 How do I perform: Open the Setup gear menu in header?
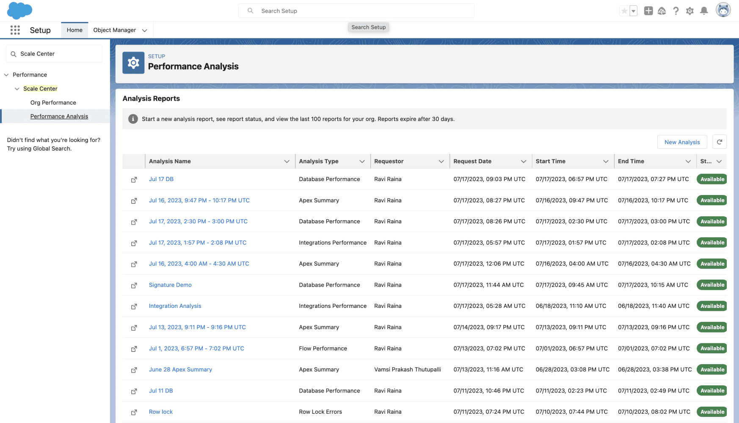point(690,11)
